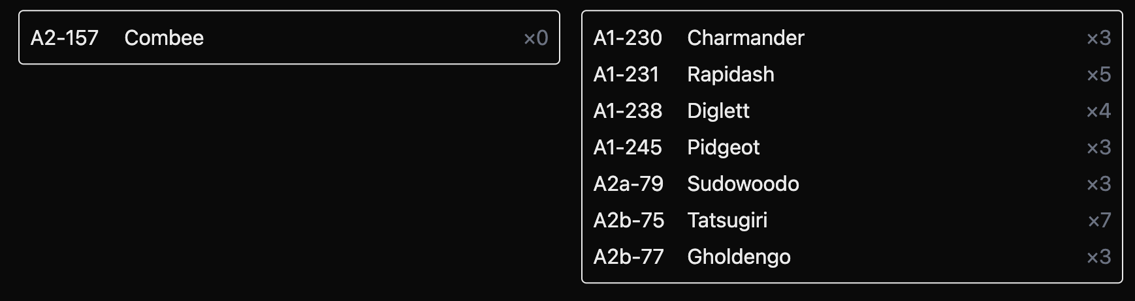
Task: Click the A1-231 card ID
Action: coord(626,74)
